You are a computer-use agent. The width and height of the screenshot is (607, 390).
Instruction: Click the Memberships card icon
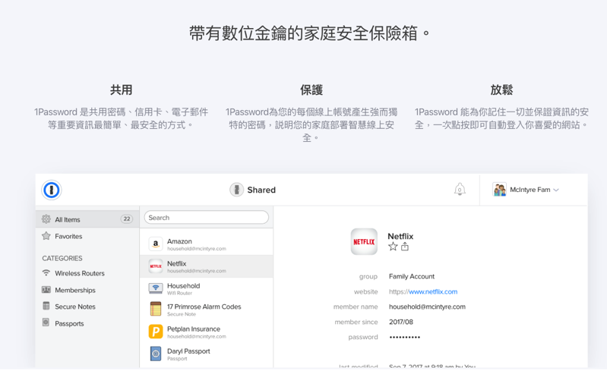(x=46, y=290)
